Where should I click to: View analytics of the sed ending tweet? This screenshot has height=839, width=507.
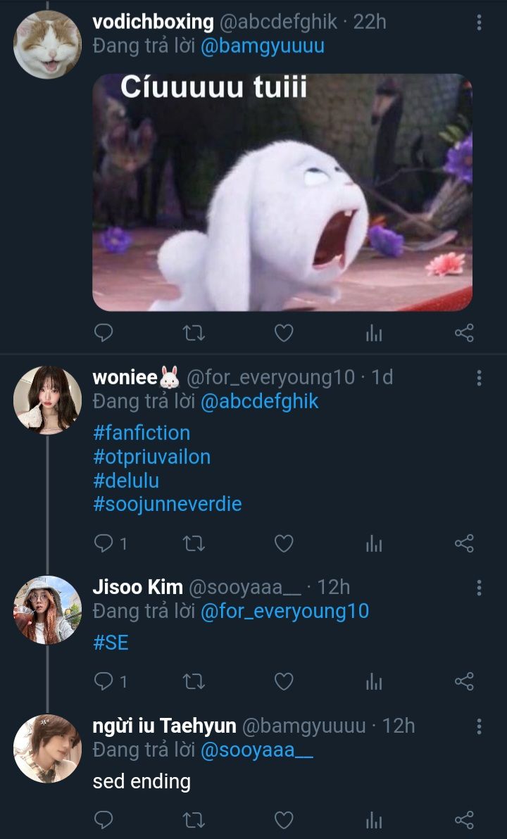pos(374,820)
